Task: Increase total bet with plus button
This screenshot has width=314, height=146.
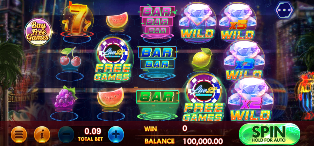Action: click(116, 134)
